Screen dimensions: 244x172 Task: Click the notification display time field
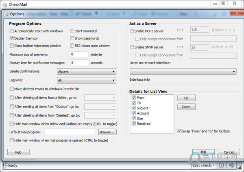(79, 63)
